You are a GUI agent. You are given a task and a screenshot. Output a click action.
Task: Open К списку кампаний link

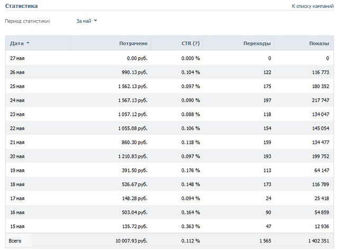312,6
